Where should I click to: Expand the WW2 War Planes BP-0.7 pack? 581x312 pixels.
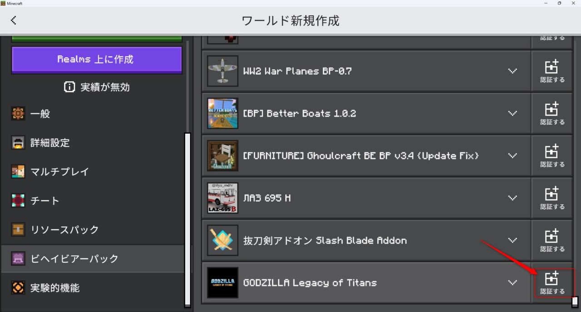click(x=512, y=71)
